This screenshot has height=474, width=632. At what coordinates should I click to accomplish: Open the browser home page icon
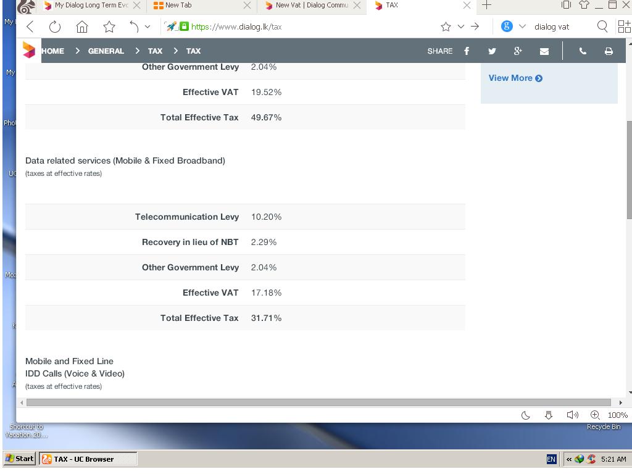[x=82, y=27]
